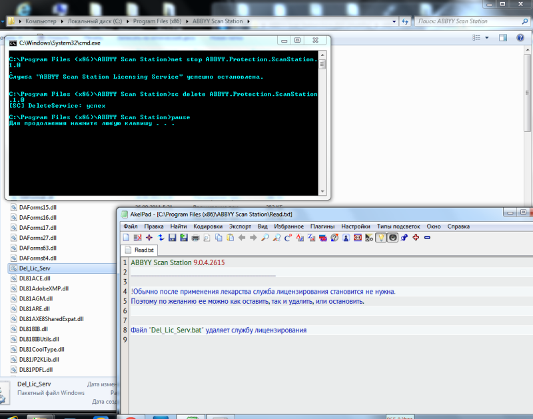Screen dimensions: 533x419
Task: Select the DL81AdobeXMP.dll file
Action: tap(44, 288)
